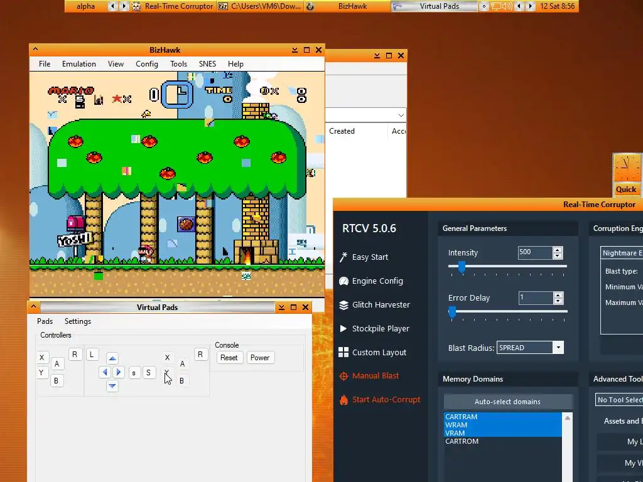
Task: Roll up the BizHawk window with caret icon
Action: click(x=35, y=49)
